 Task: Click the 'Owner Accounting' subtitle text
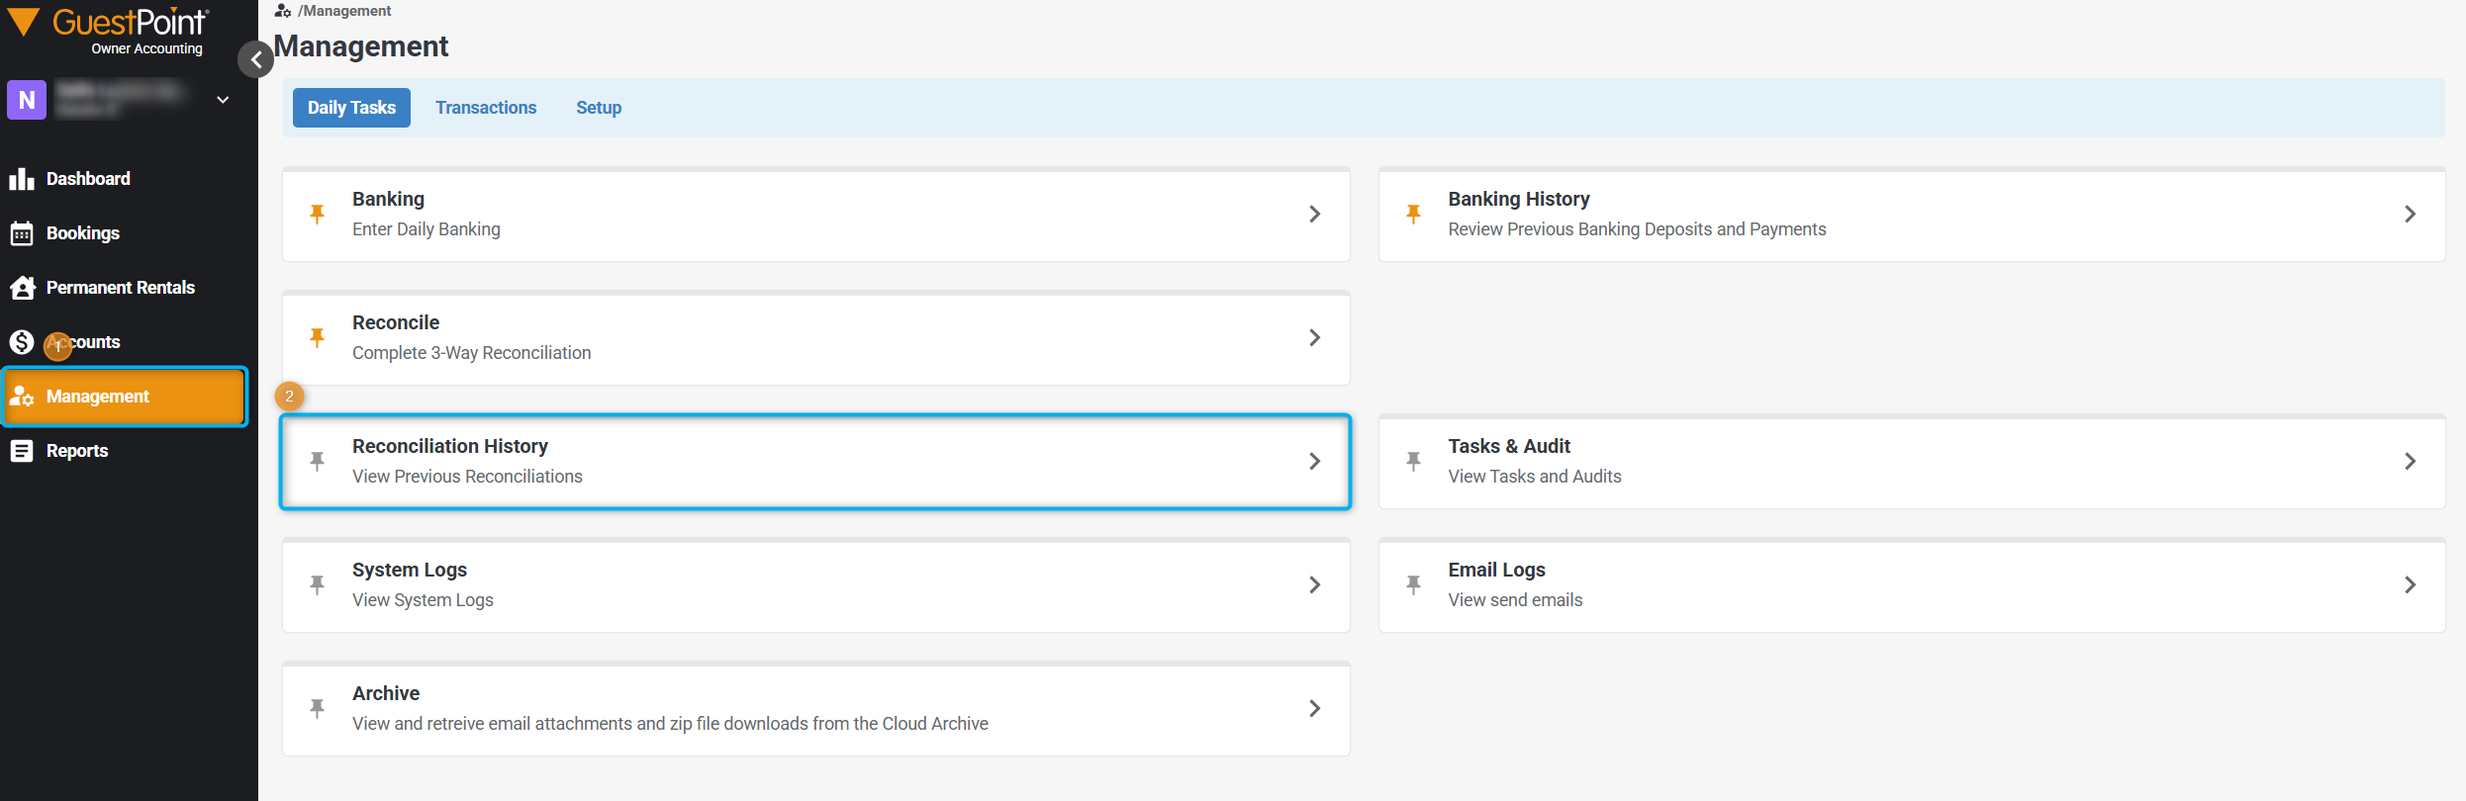click(146, 48)
